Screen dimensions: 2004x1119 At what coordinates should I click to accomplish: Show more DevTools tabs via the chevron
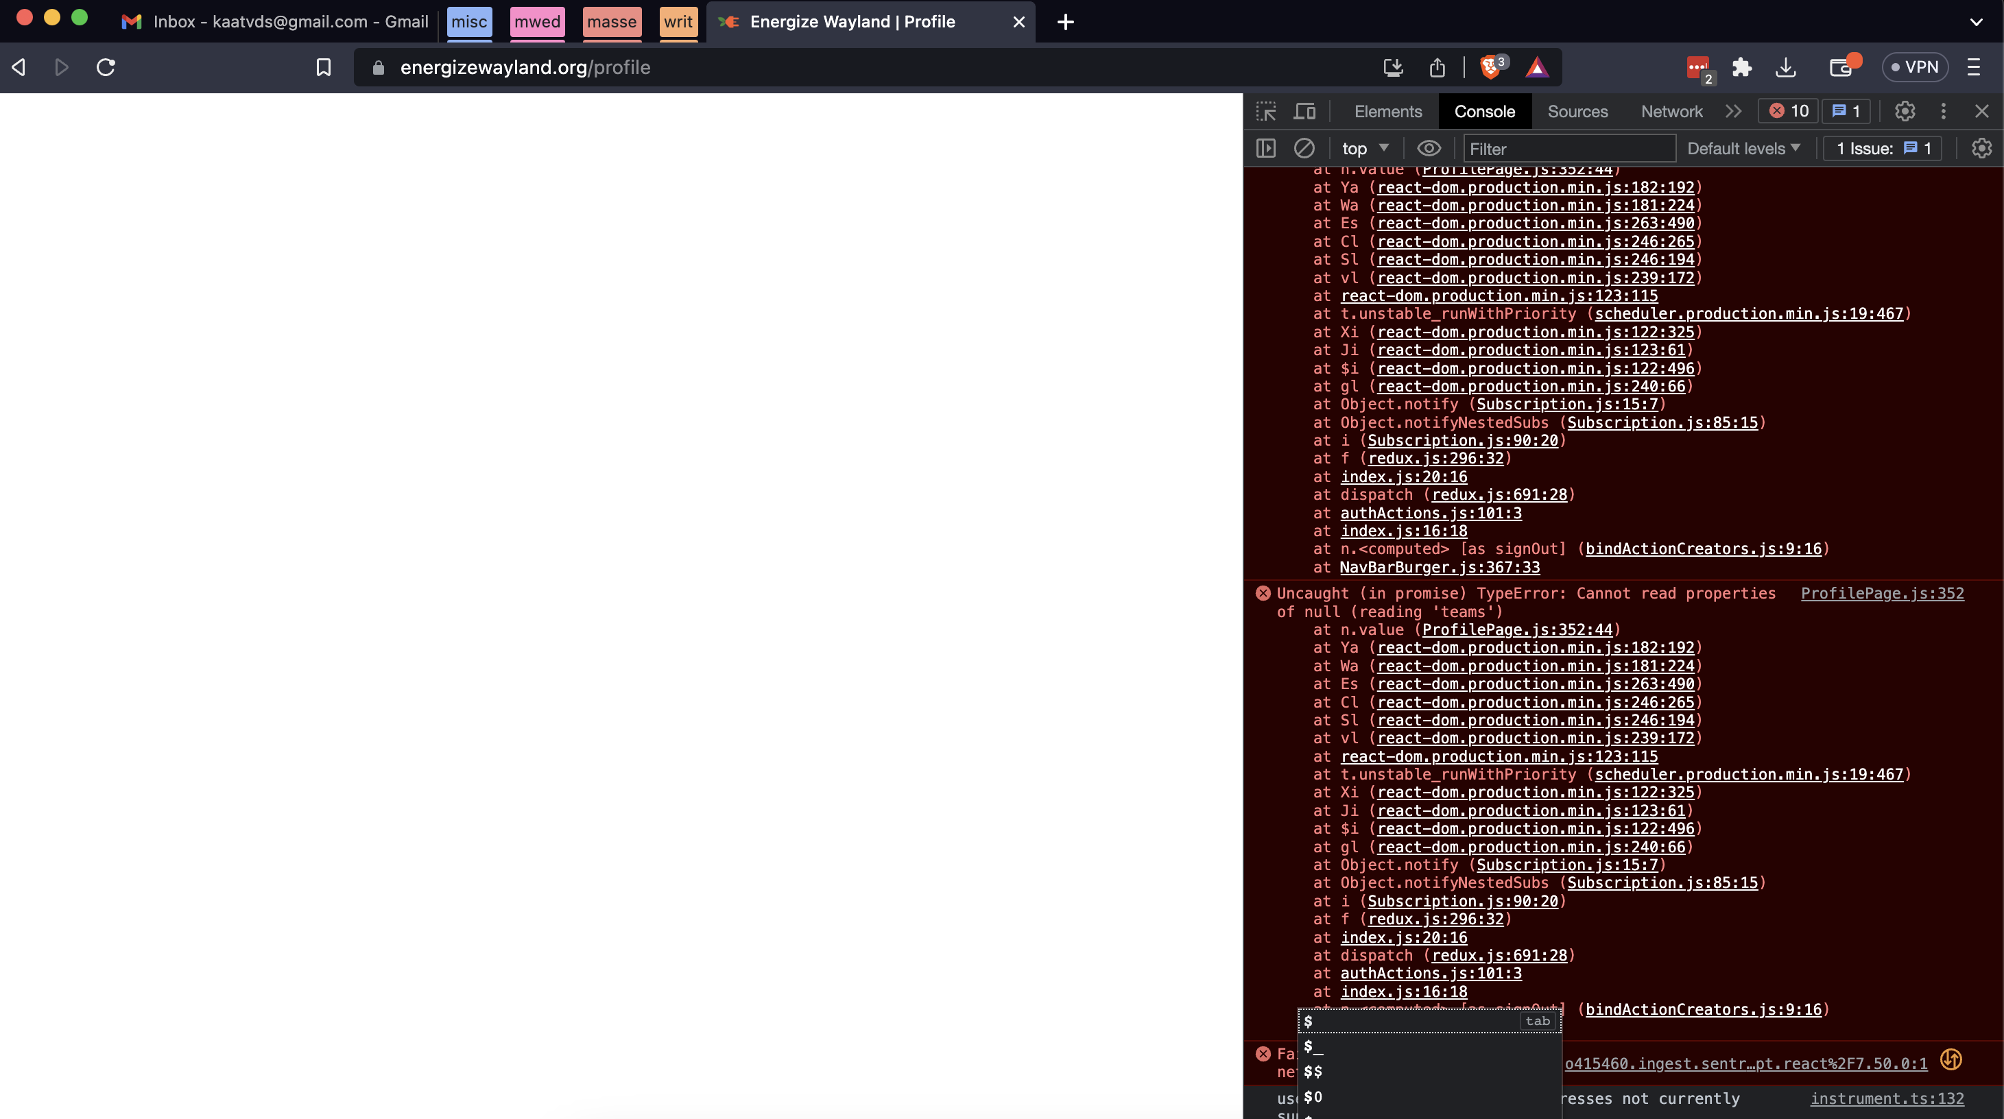point(1733,111)
